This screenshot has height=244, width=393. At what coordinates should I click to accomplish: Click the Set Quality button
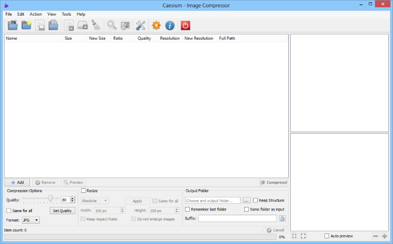pyautogui.click(x=62, y=211)
